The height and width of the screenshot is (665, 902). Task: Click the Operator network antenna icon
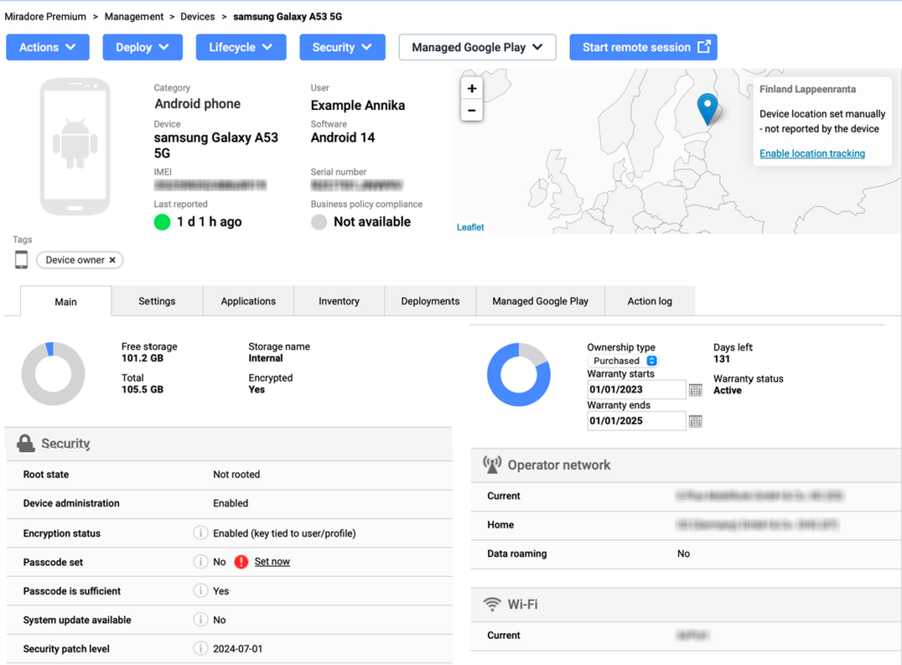click(x=492, y=464)
